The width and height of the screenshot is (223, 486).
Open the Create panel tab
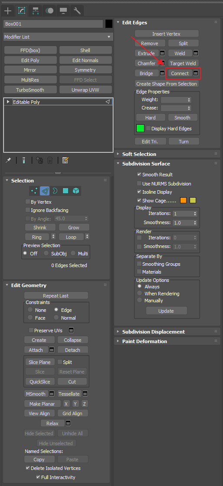(7, 11)
